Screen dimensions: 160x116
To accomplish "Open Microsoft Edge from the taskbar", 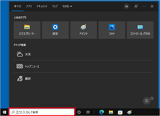I will coord(102,112).
